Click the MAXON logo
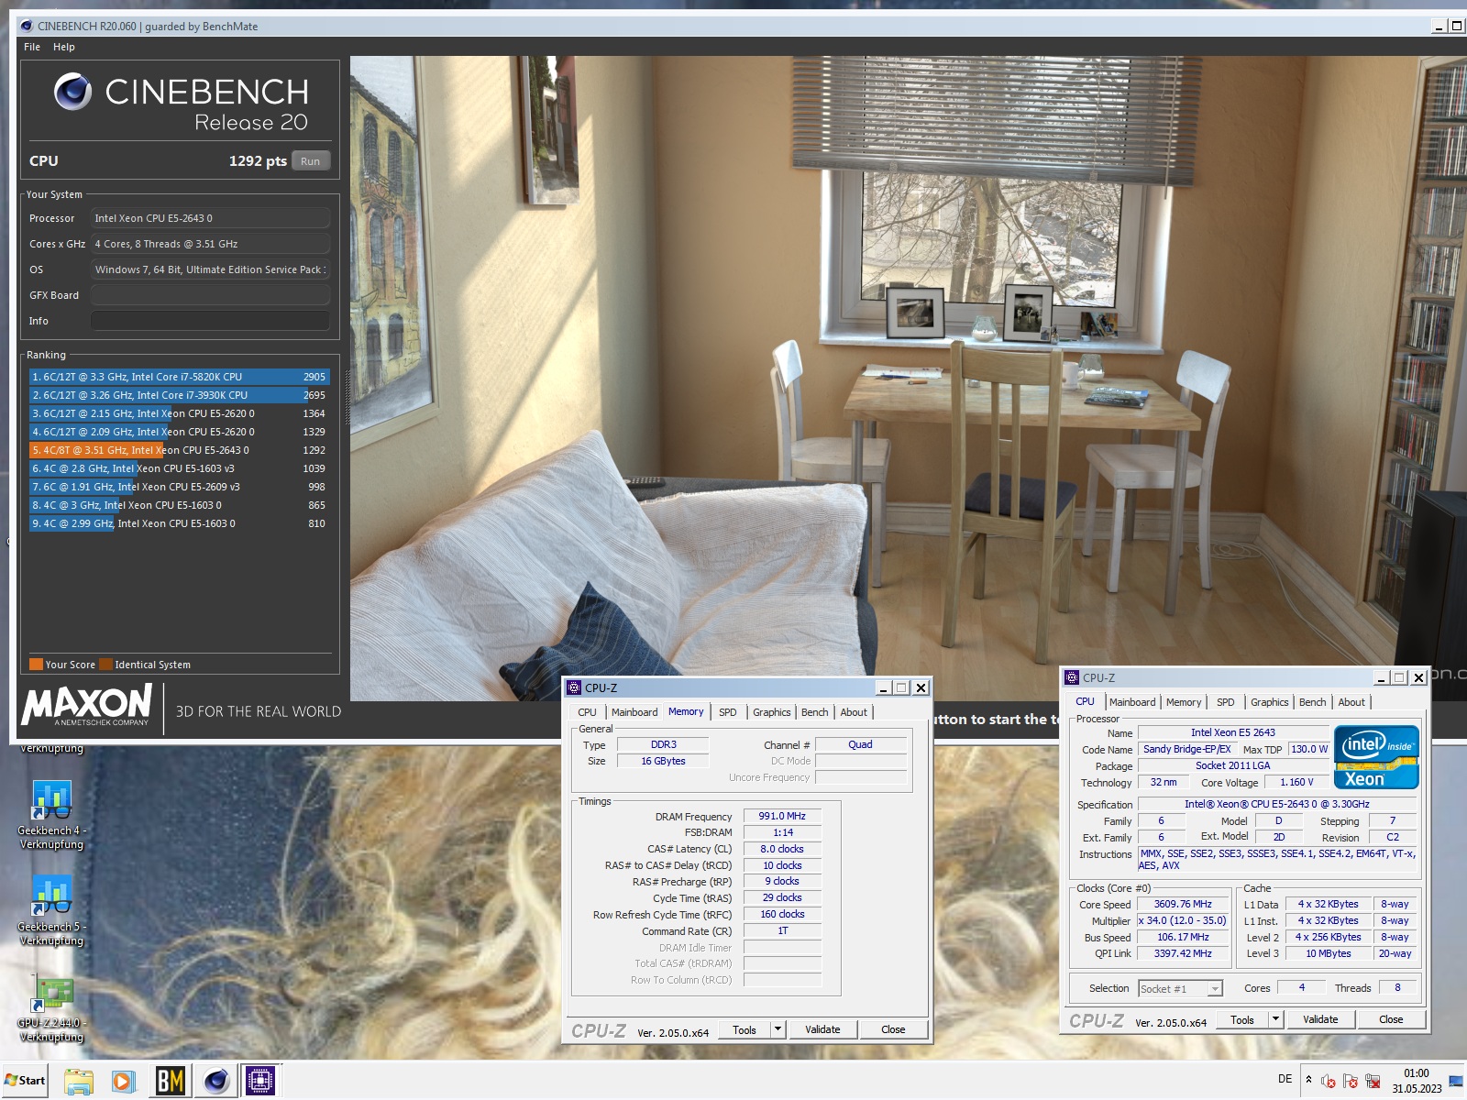 [87, 706]
